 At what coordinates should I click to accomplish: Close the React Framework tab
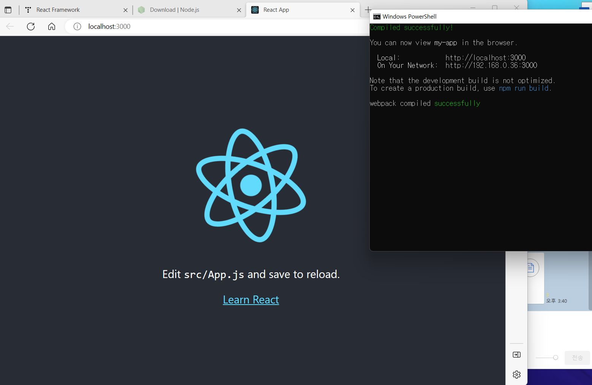[125, 10]
